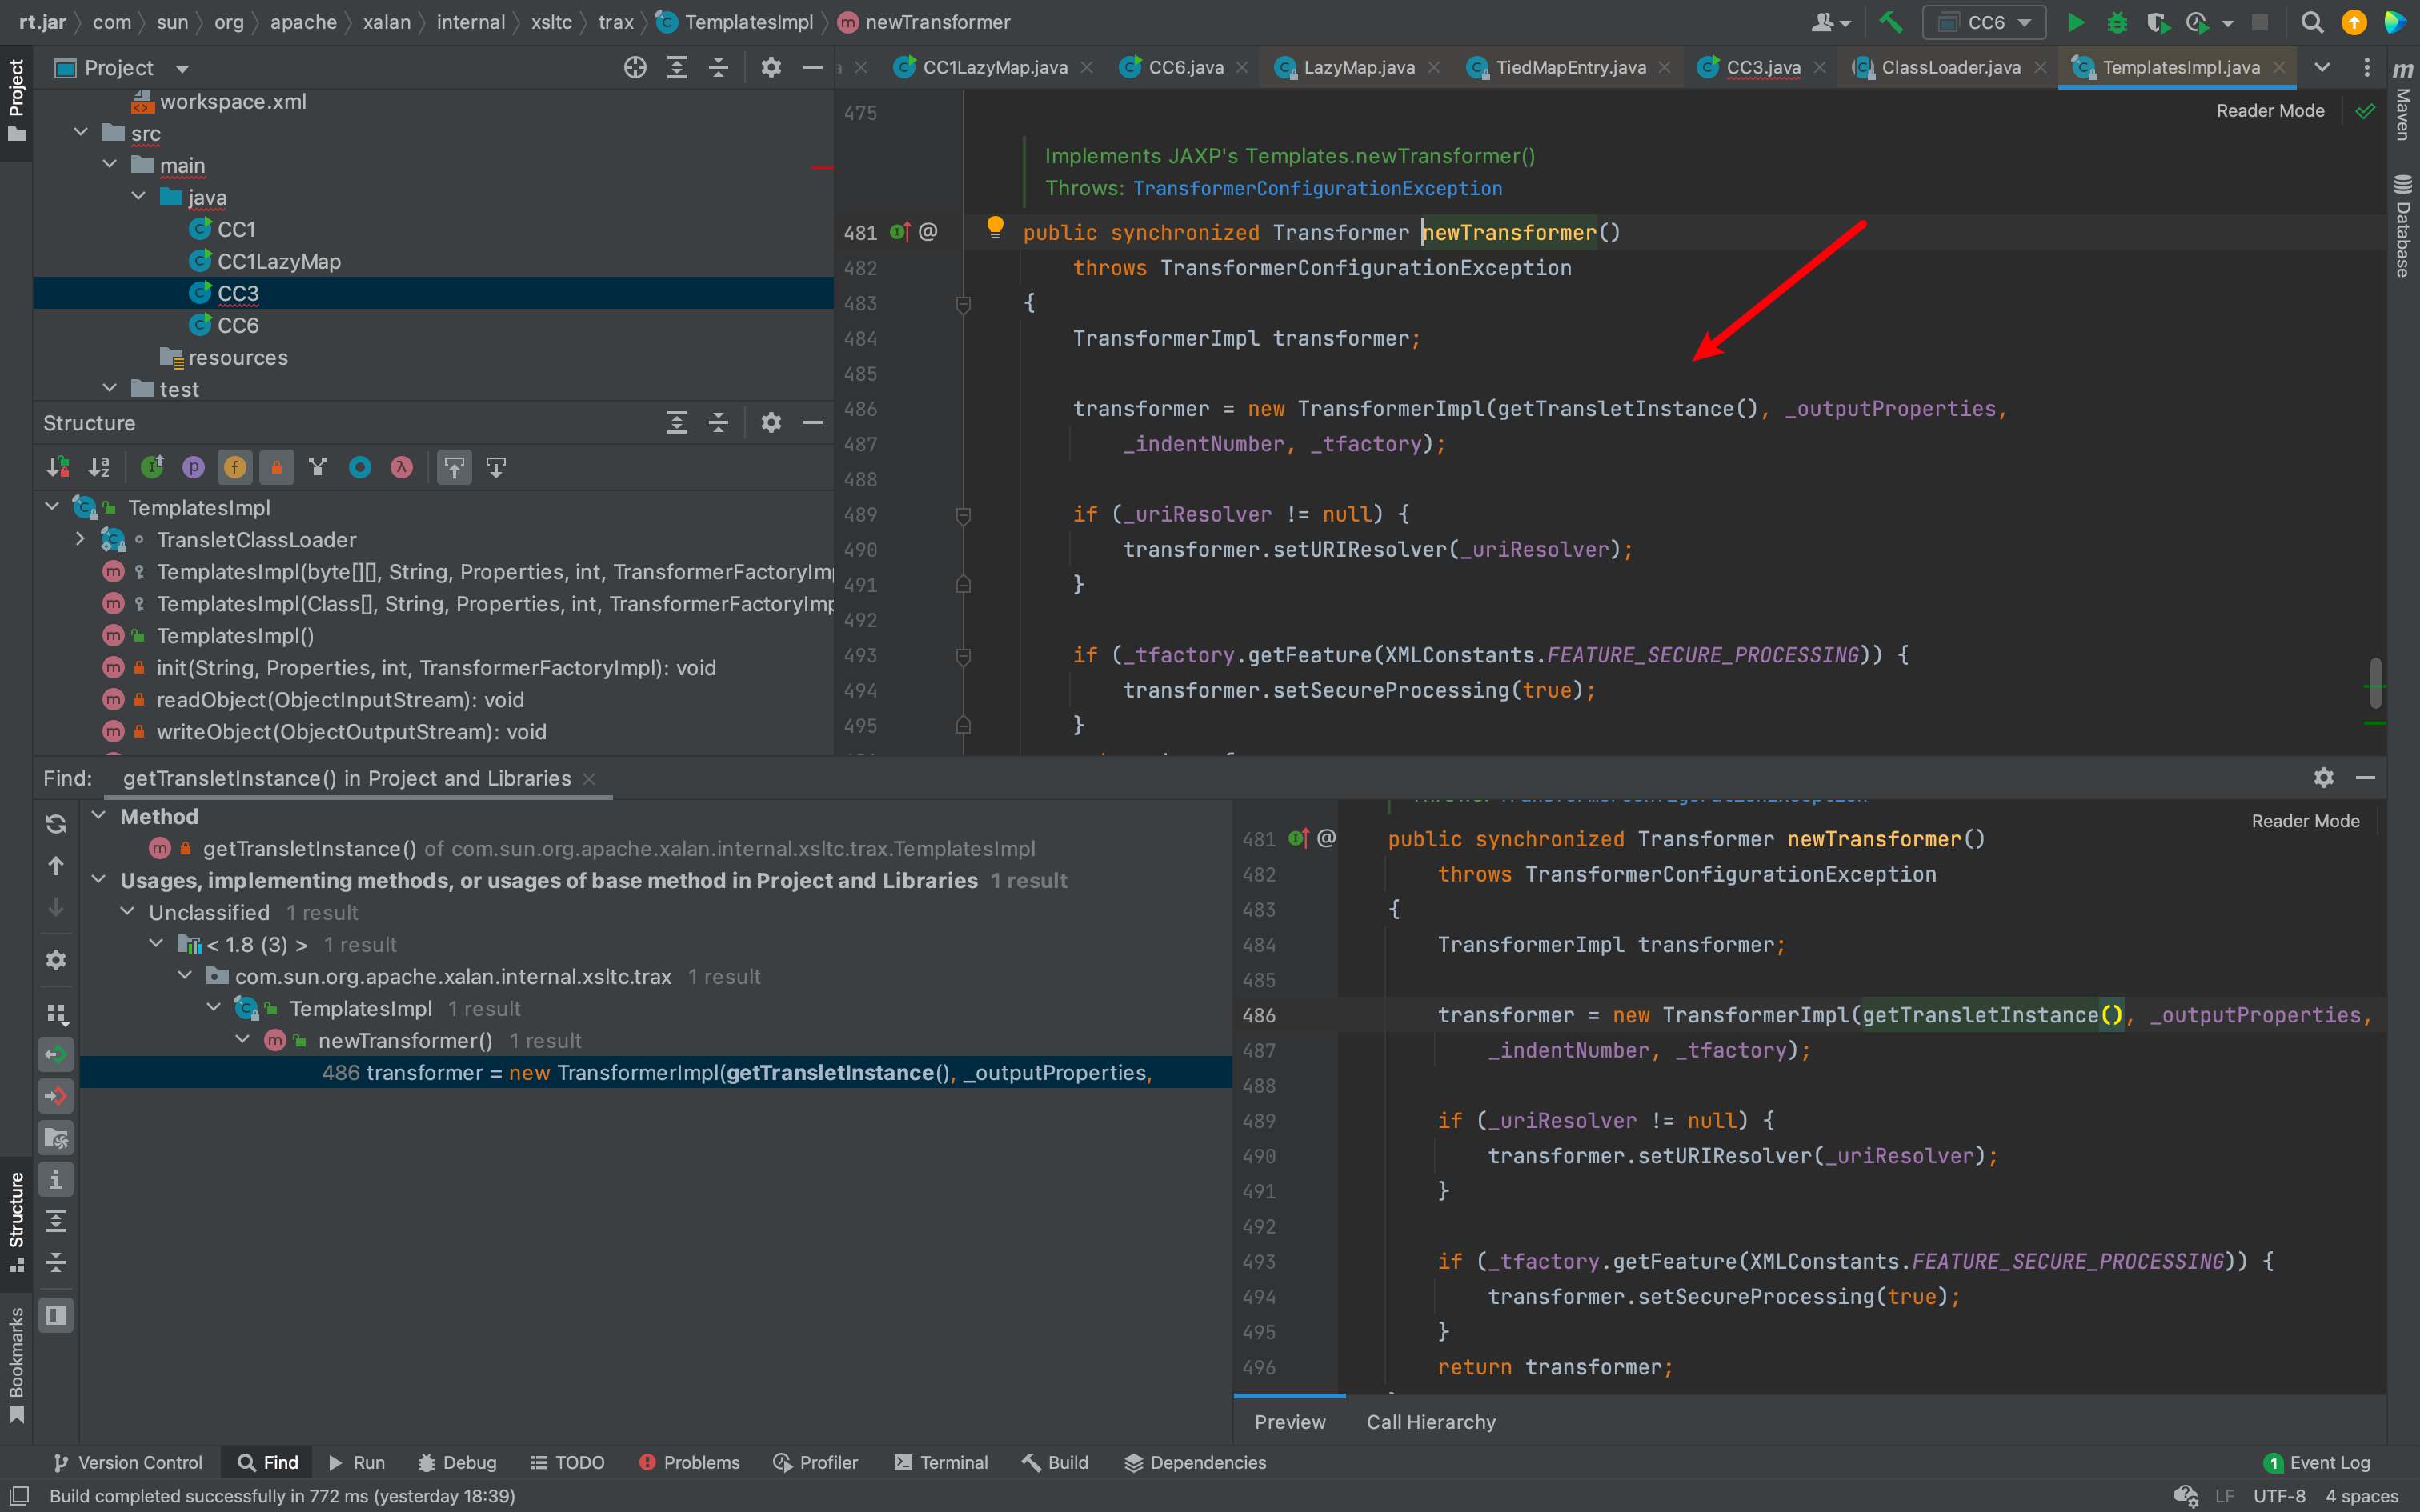Toggle show properties in Structure
2420x1512 pixels.
tap(193, 467)
